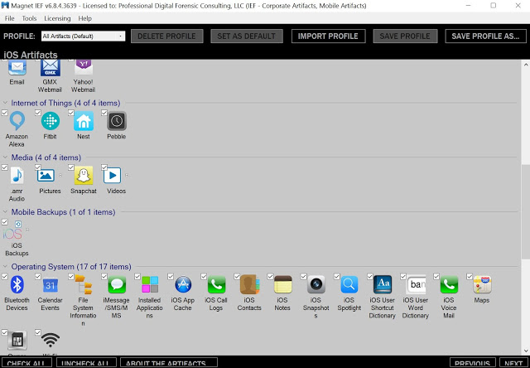The width and height of the screenshot is (530, 368).
Task: Click the iOS Notes icon
Action: tap(282, 284)
